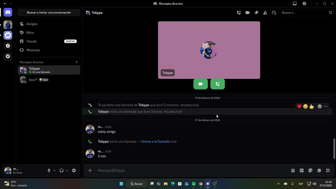
Task: Click the 'Buscar t...' search field
Action: pyautogui.click(x=307, y=13)
